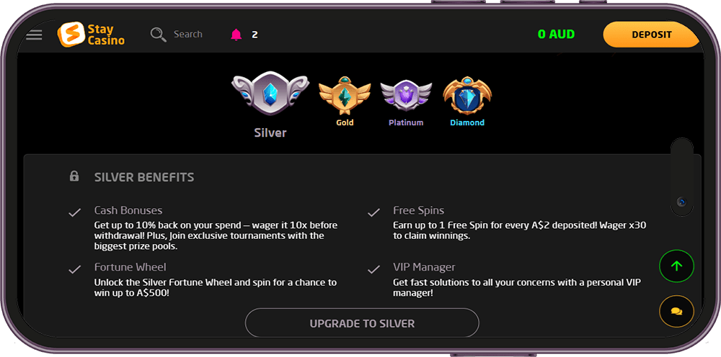721x357 pixels.
Task: Open live chat bubble button
Action: [x=676, y=312]
